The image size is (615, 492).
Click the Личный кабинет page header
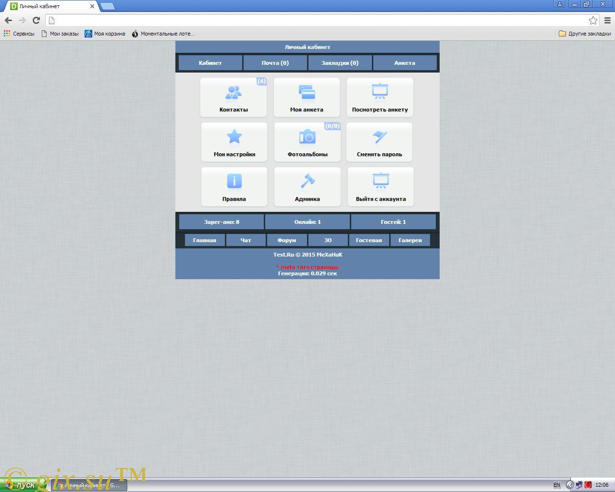[307, 47]
